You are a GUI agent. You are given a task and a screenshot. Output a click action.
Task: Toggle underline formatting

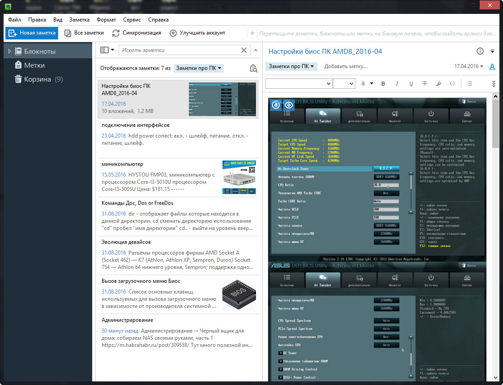click(x=411, y=83)
